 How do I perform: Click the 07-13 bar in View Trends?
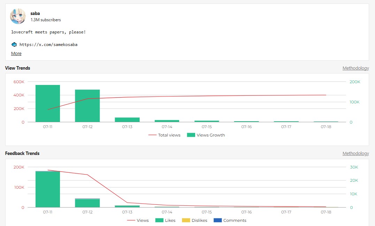(127, 120)
